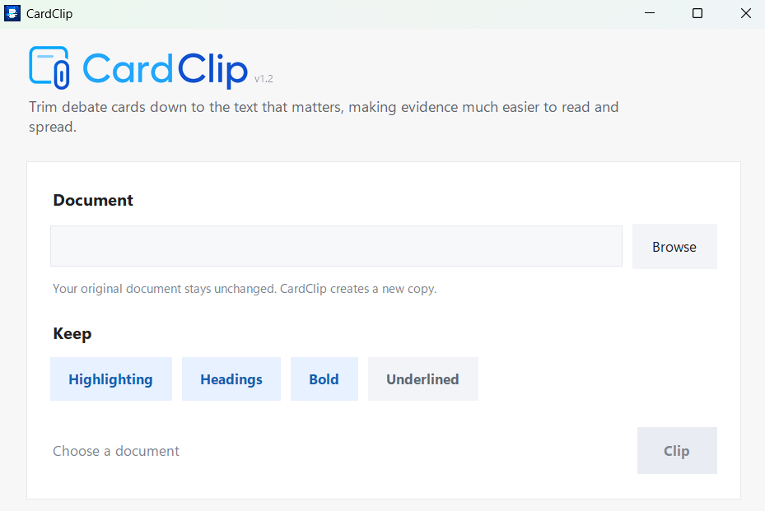Click the v1.2 version label

click(x=264, y=79)
